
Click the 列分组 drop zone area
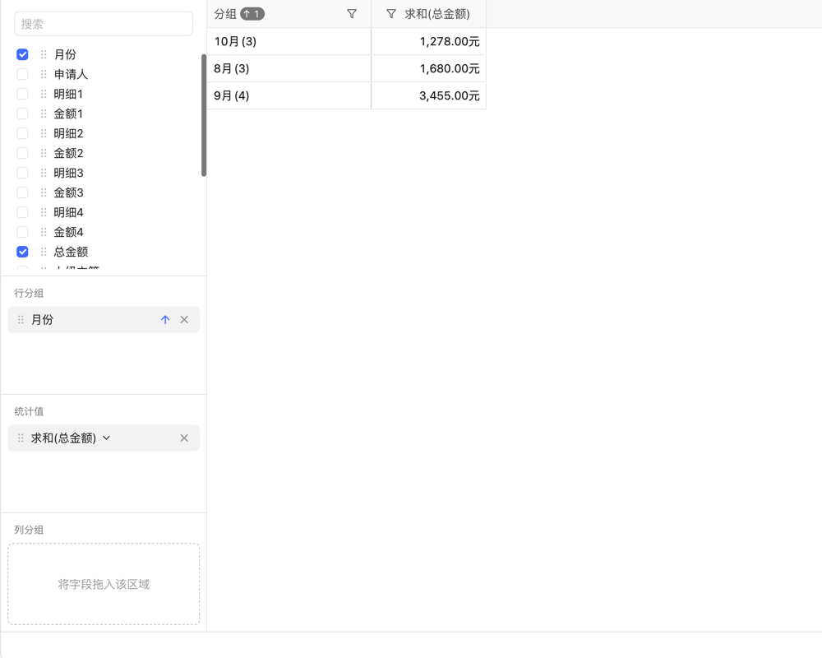click(104, 584)
